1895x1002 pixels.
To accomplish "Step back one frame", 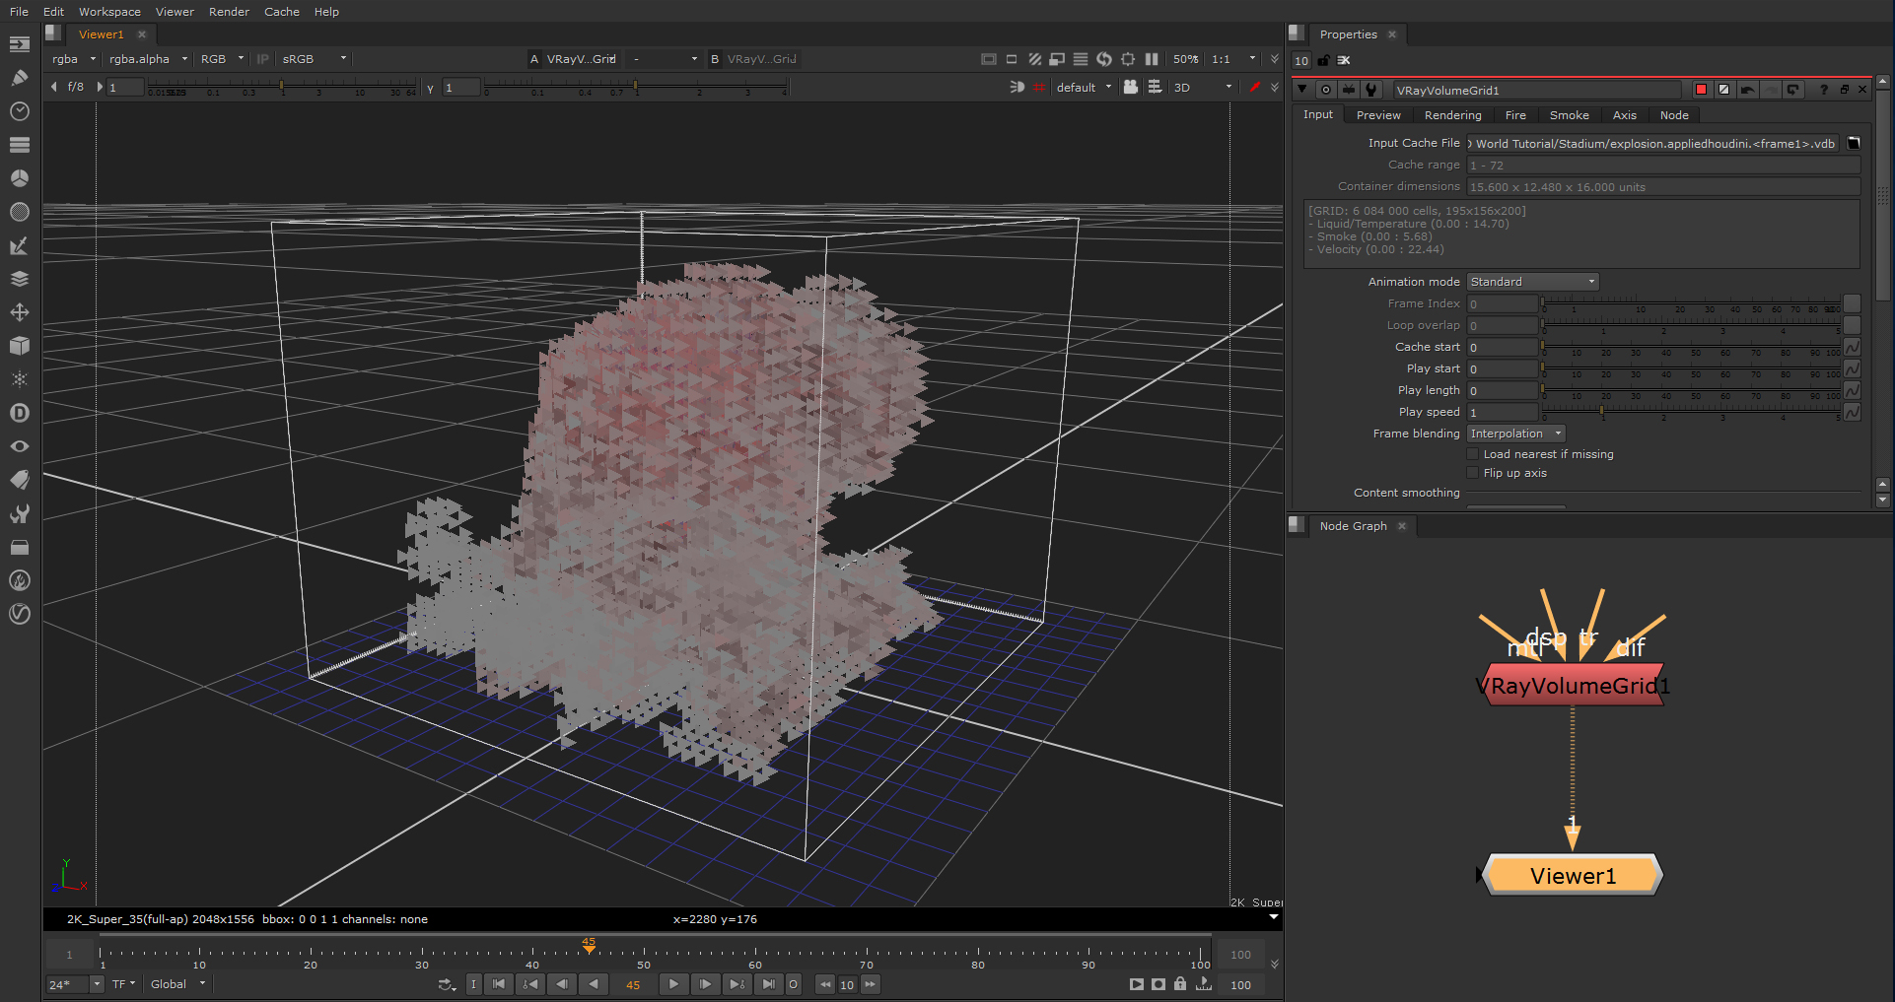I will [x=561, y=984].
